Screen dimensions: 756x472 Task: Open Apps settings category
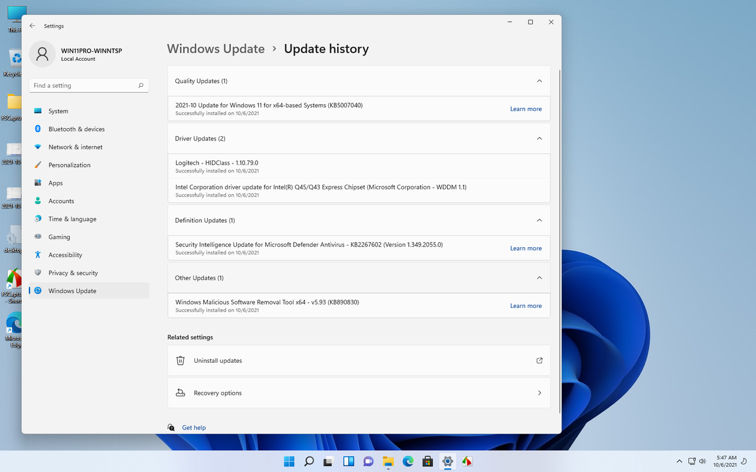click(x=89, y=183)
